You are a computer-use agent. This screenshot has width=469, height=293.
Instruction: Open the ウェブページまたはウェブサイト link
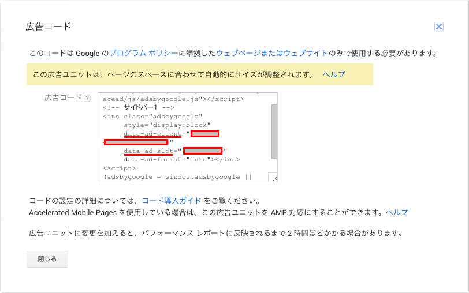(272, 53)
